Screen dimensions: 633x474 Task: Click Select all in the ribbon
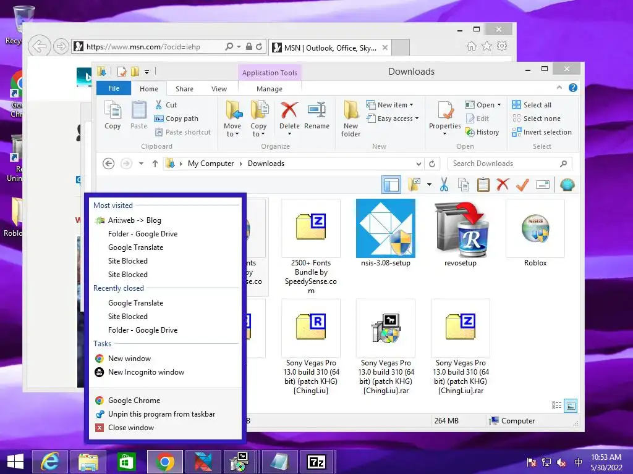click(x=532, y=105)
